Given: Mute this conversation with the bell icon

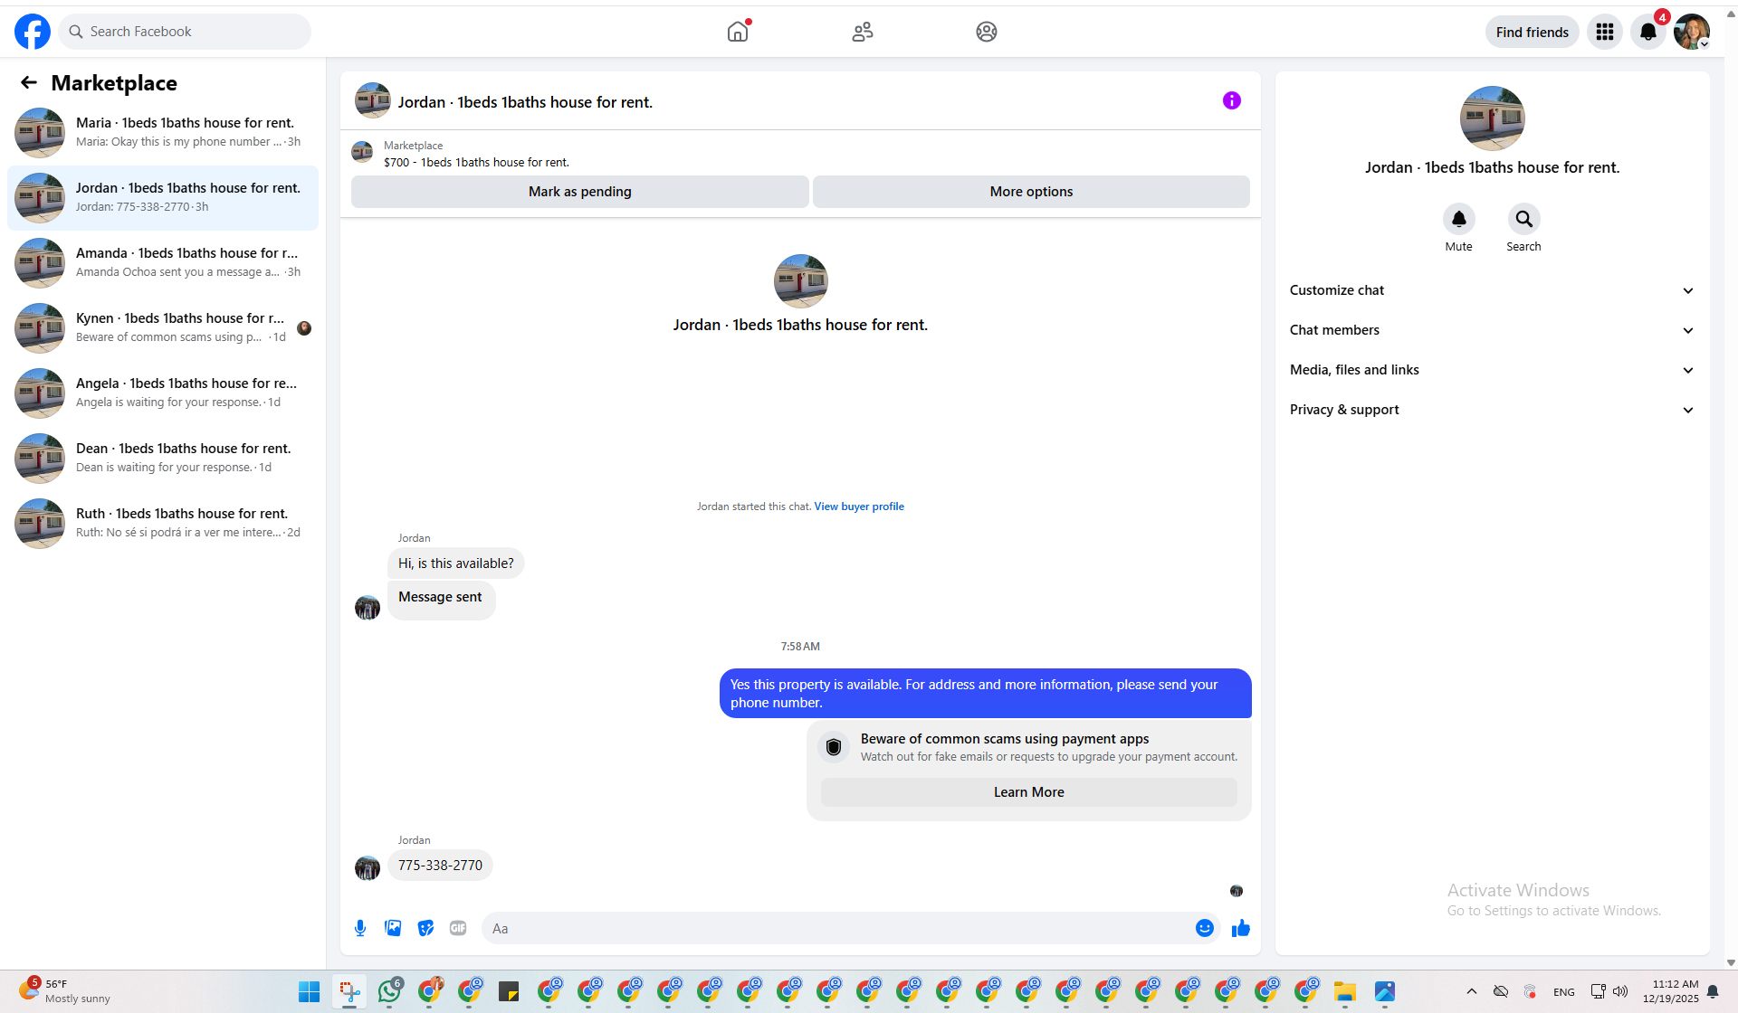Looking at the screenshot, I should tap(1459, 219).
